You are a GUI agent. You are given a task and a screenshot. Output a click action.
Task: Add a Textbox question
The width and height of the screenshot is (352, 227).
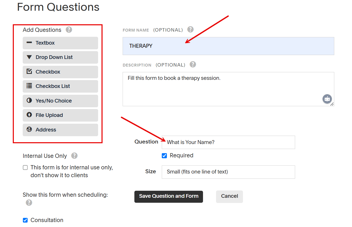click(x=60, y=43)
